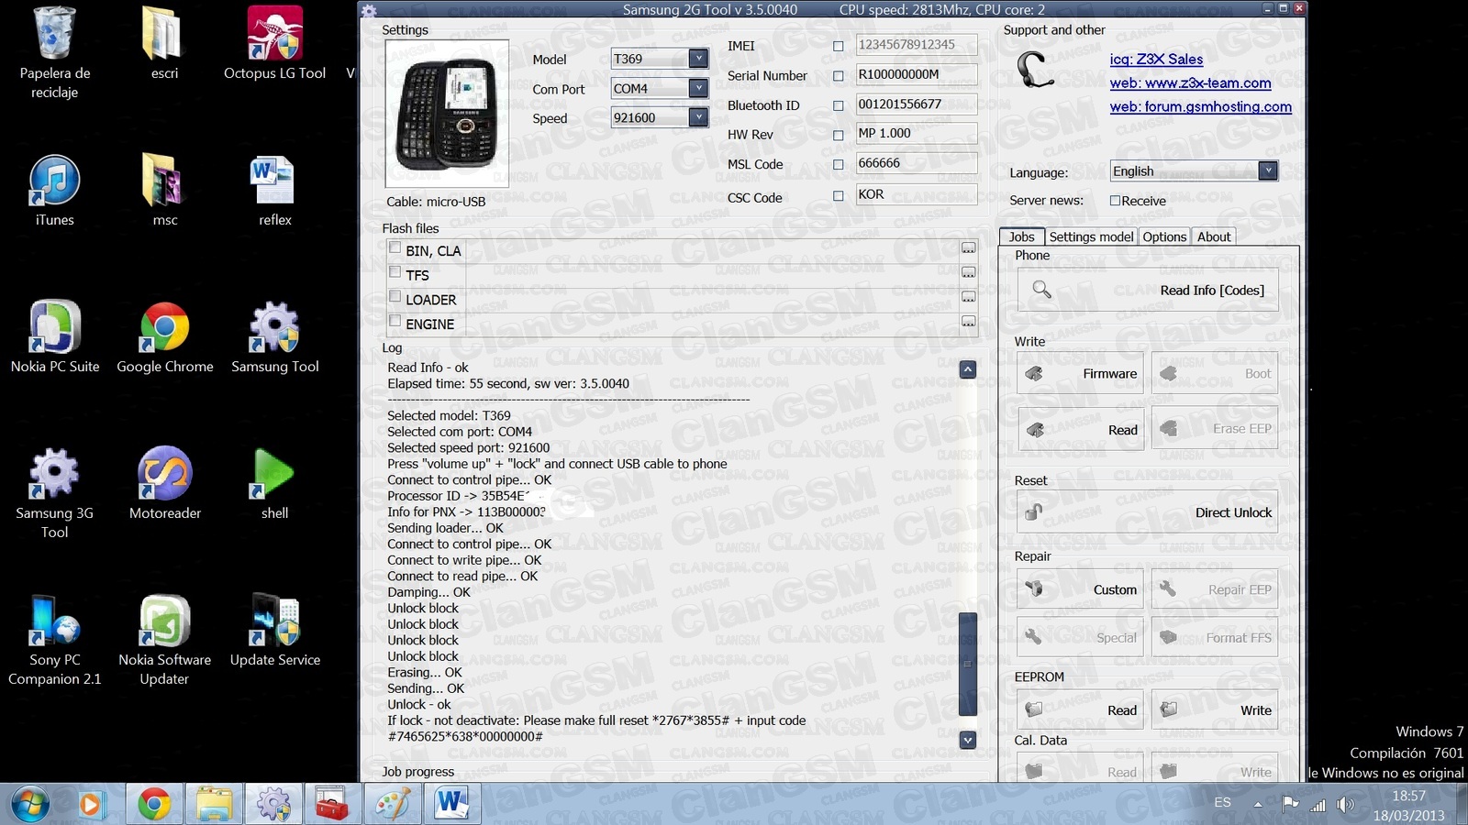1468x825 pixels.
Task: Check the BIN, CLA flash file
Action: pos(395,247)
